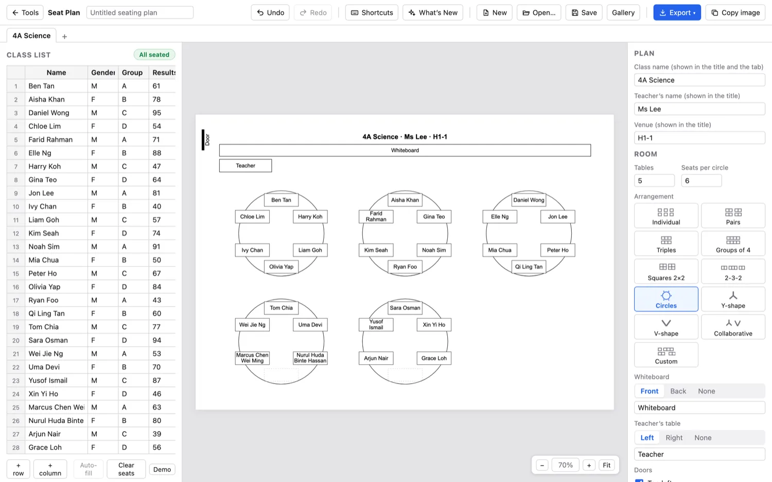The height and width of the screenshot is (482, 772).
Task: Add a row to the class list
Action: [x=19, y=469]
